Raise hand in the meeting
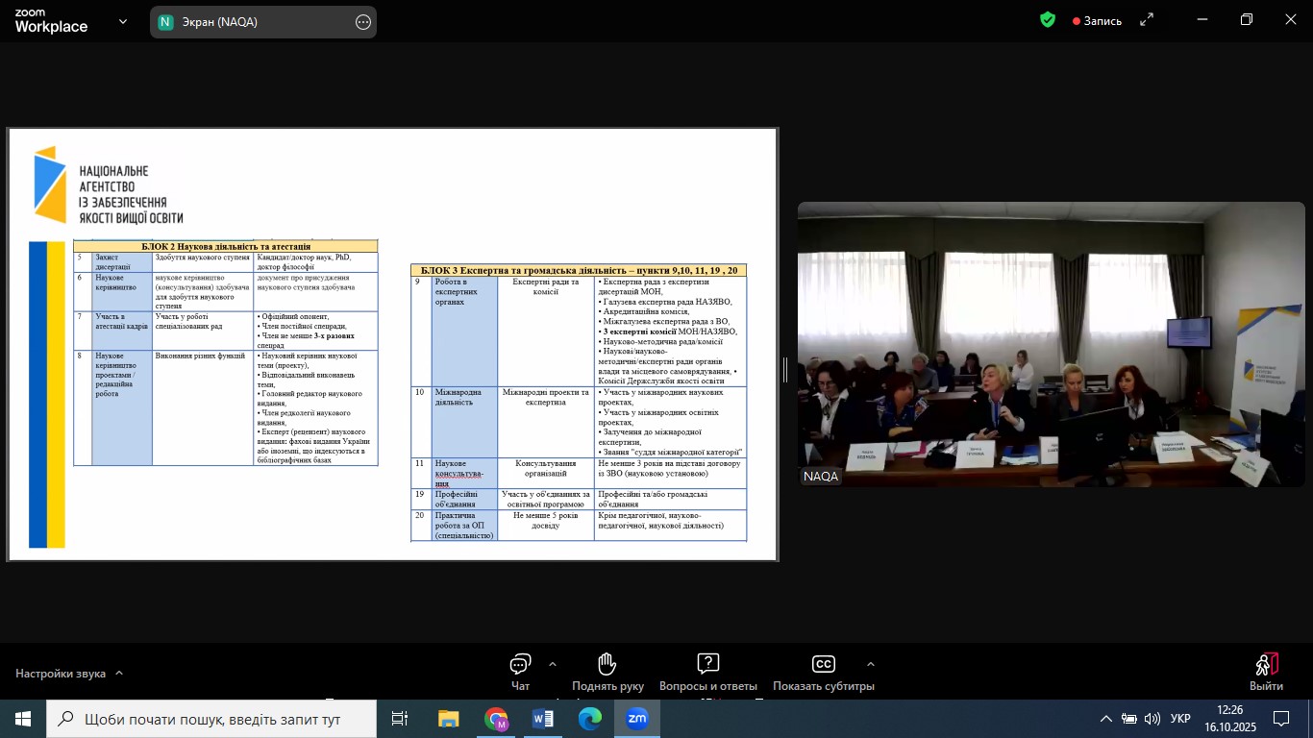 607,671
